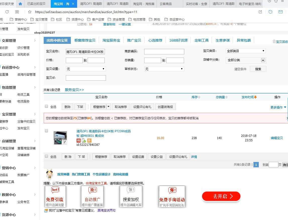Focus the 宝贝名称 input field
This screenshot has width=288, height=220.
coord(85,52)
